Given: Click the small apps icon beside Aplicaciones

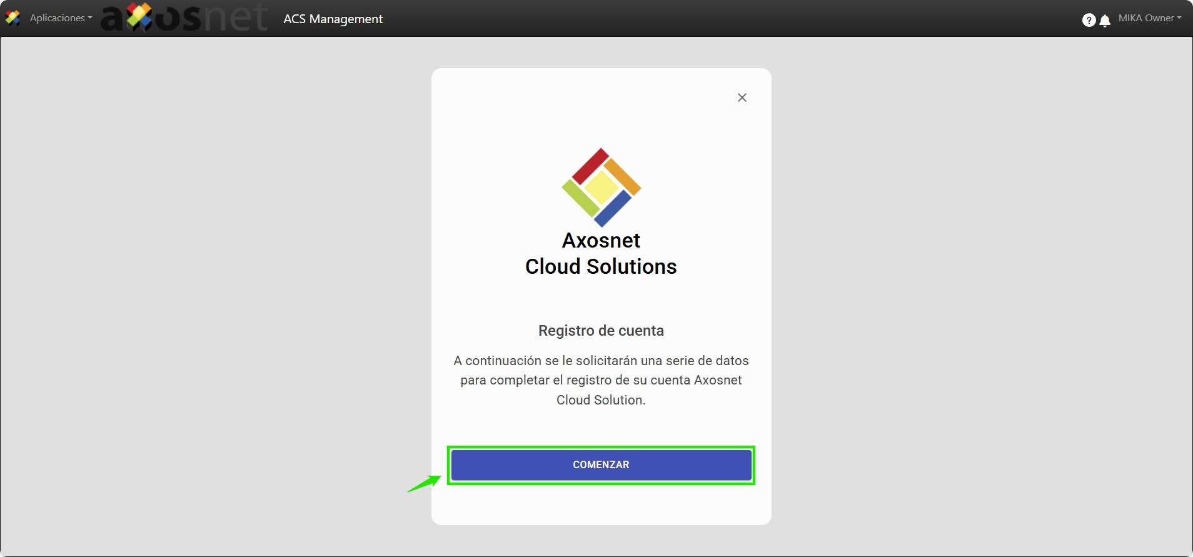Looking at the screenshot, I should (x=13, y=18).
